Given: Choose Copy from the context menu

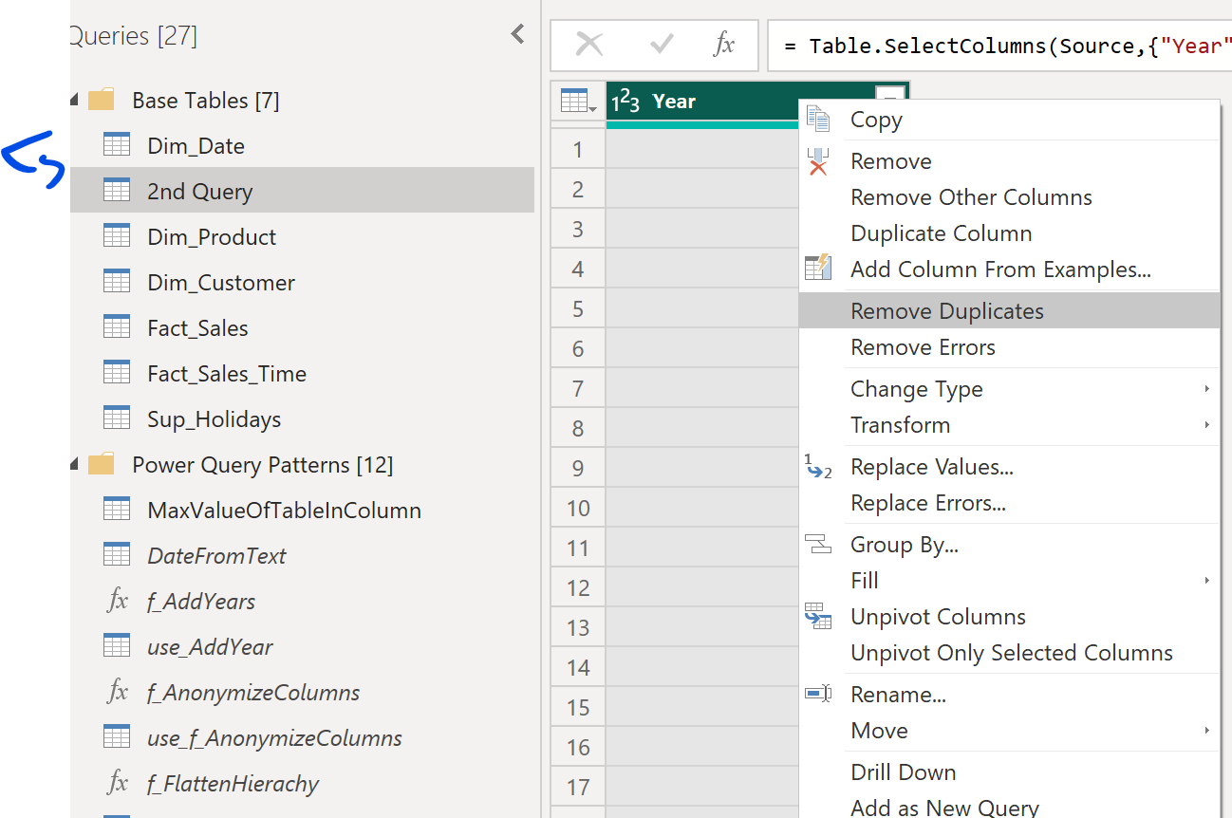Looking at the screenshot, I should [x=1009, y=120].
